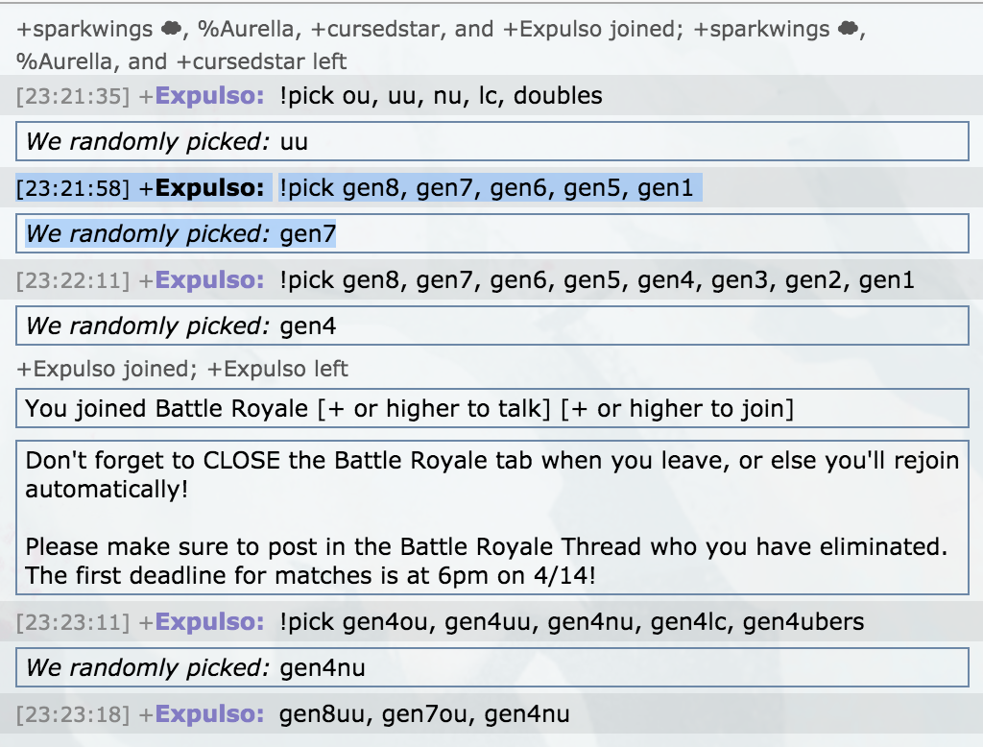The image size is (983, 747).
Task: Click Expulso's username in the highlighted 23:21:58 message
Action: coord(209,187)
